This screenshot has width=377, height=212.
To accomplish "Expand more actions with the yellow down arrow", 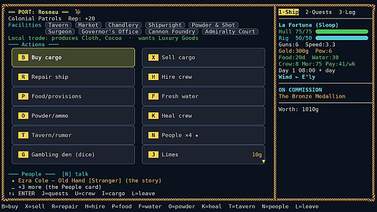I will click(263, 162).
